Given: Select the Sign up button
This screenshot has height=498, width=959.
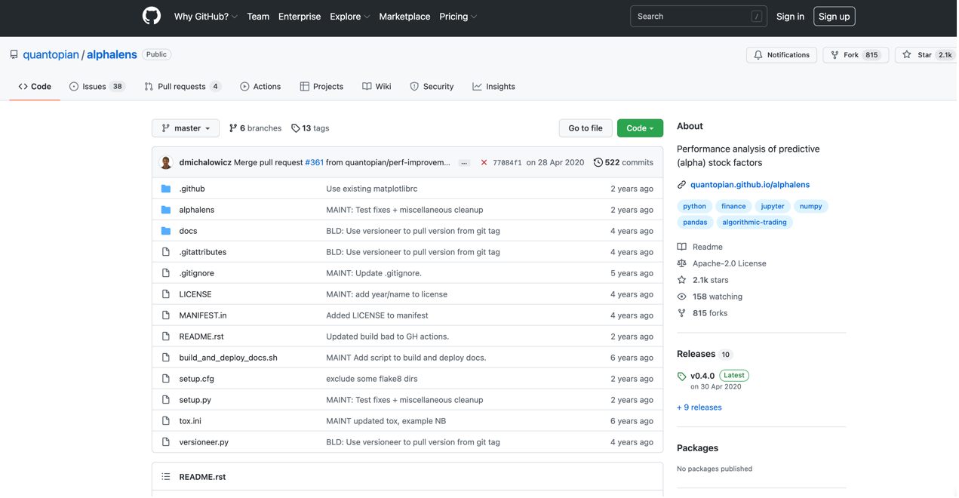Looking at the screenshot, I should [x=834, y=17].
